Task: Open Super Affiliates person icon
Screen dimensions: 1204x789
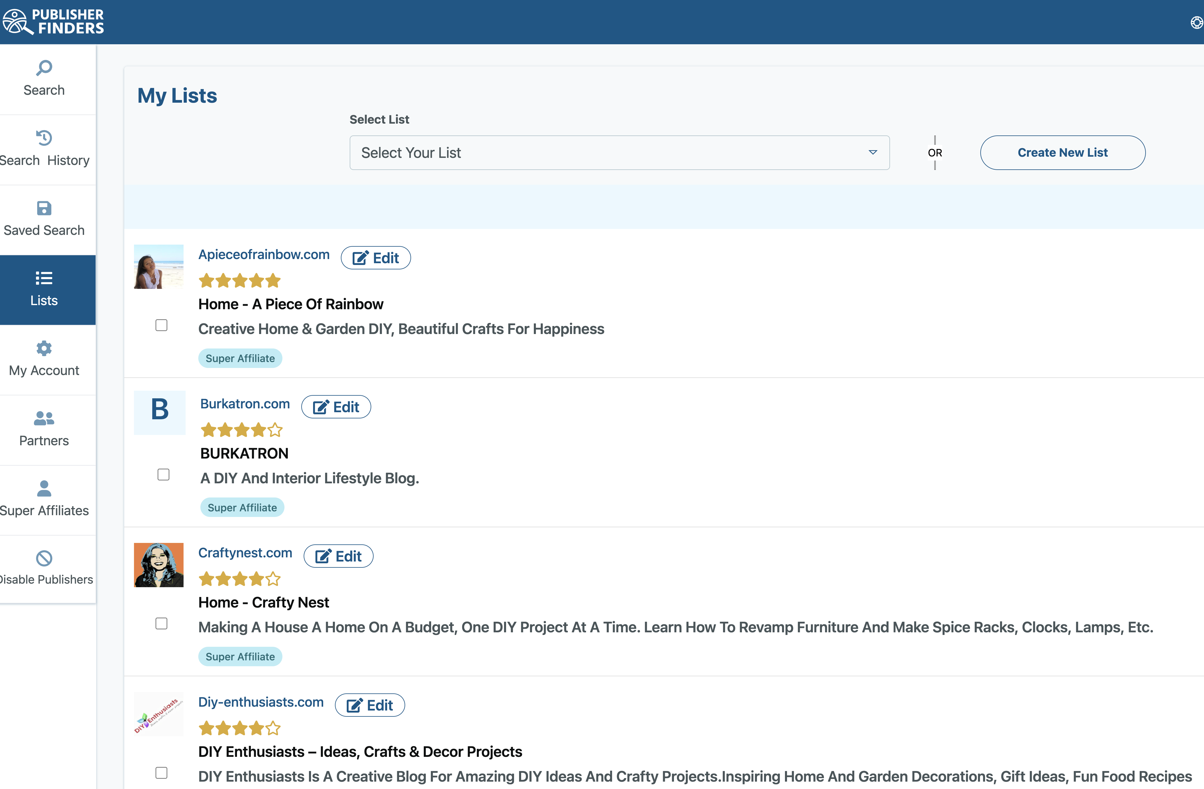Action: 44,488
